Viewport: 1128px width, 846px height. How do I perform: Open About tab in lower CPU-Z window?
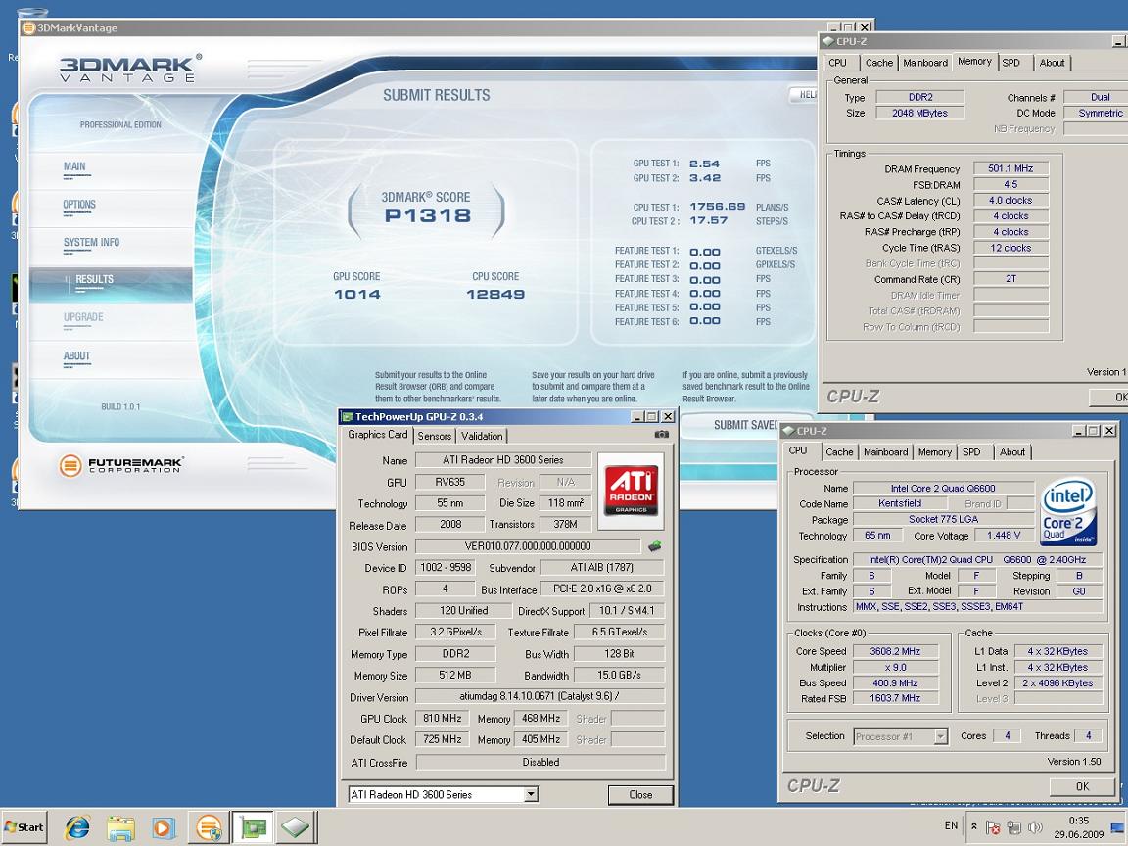tap(1012, 452)
